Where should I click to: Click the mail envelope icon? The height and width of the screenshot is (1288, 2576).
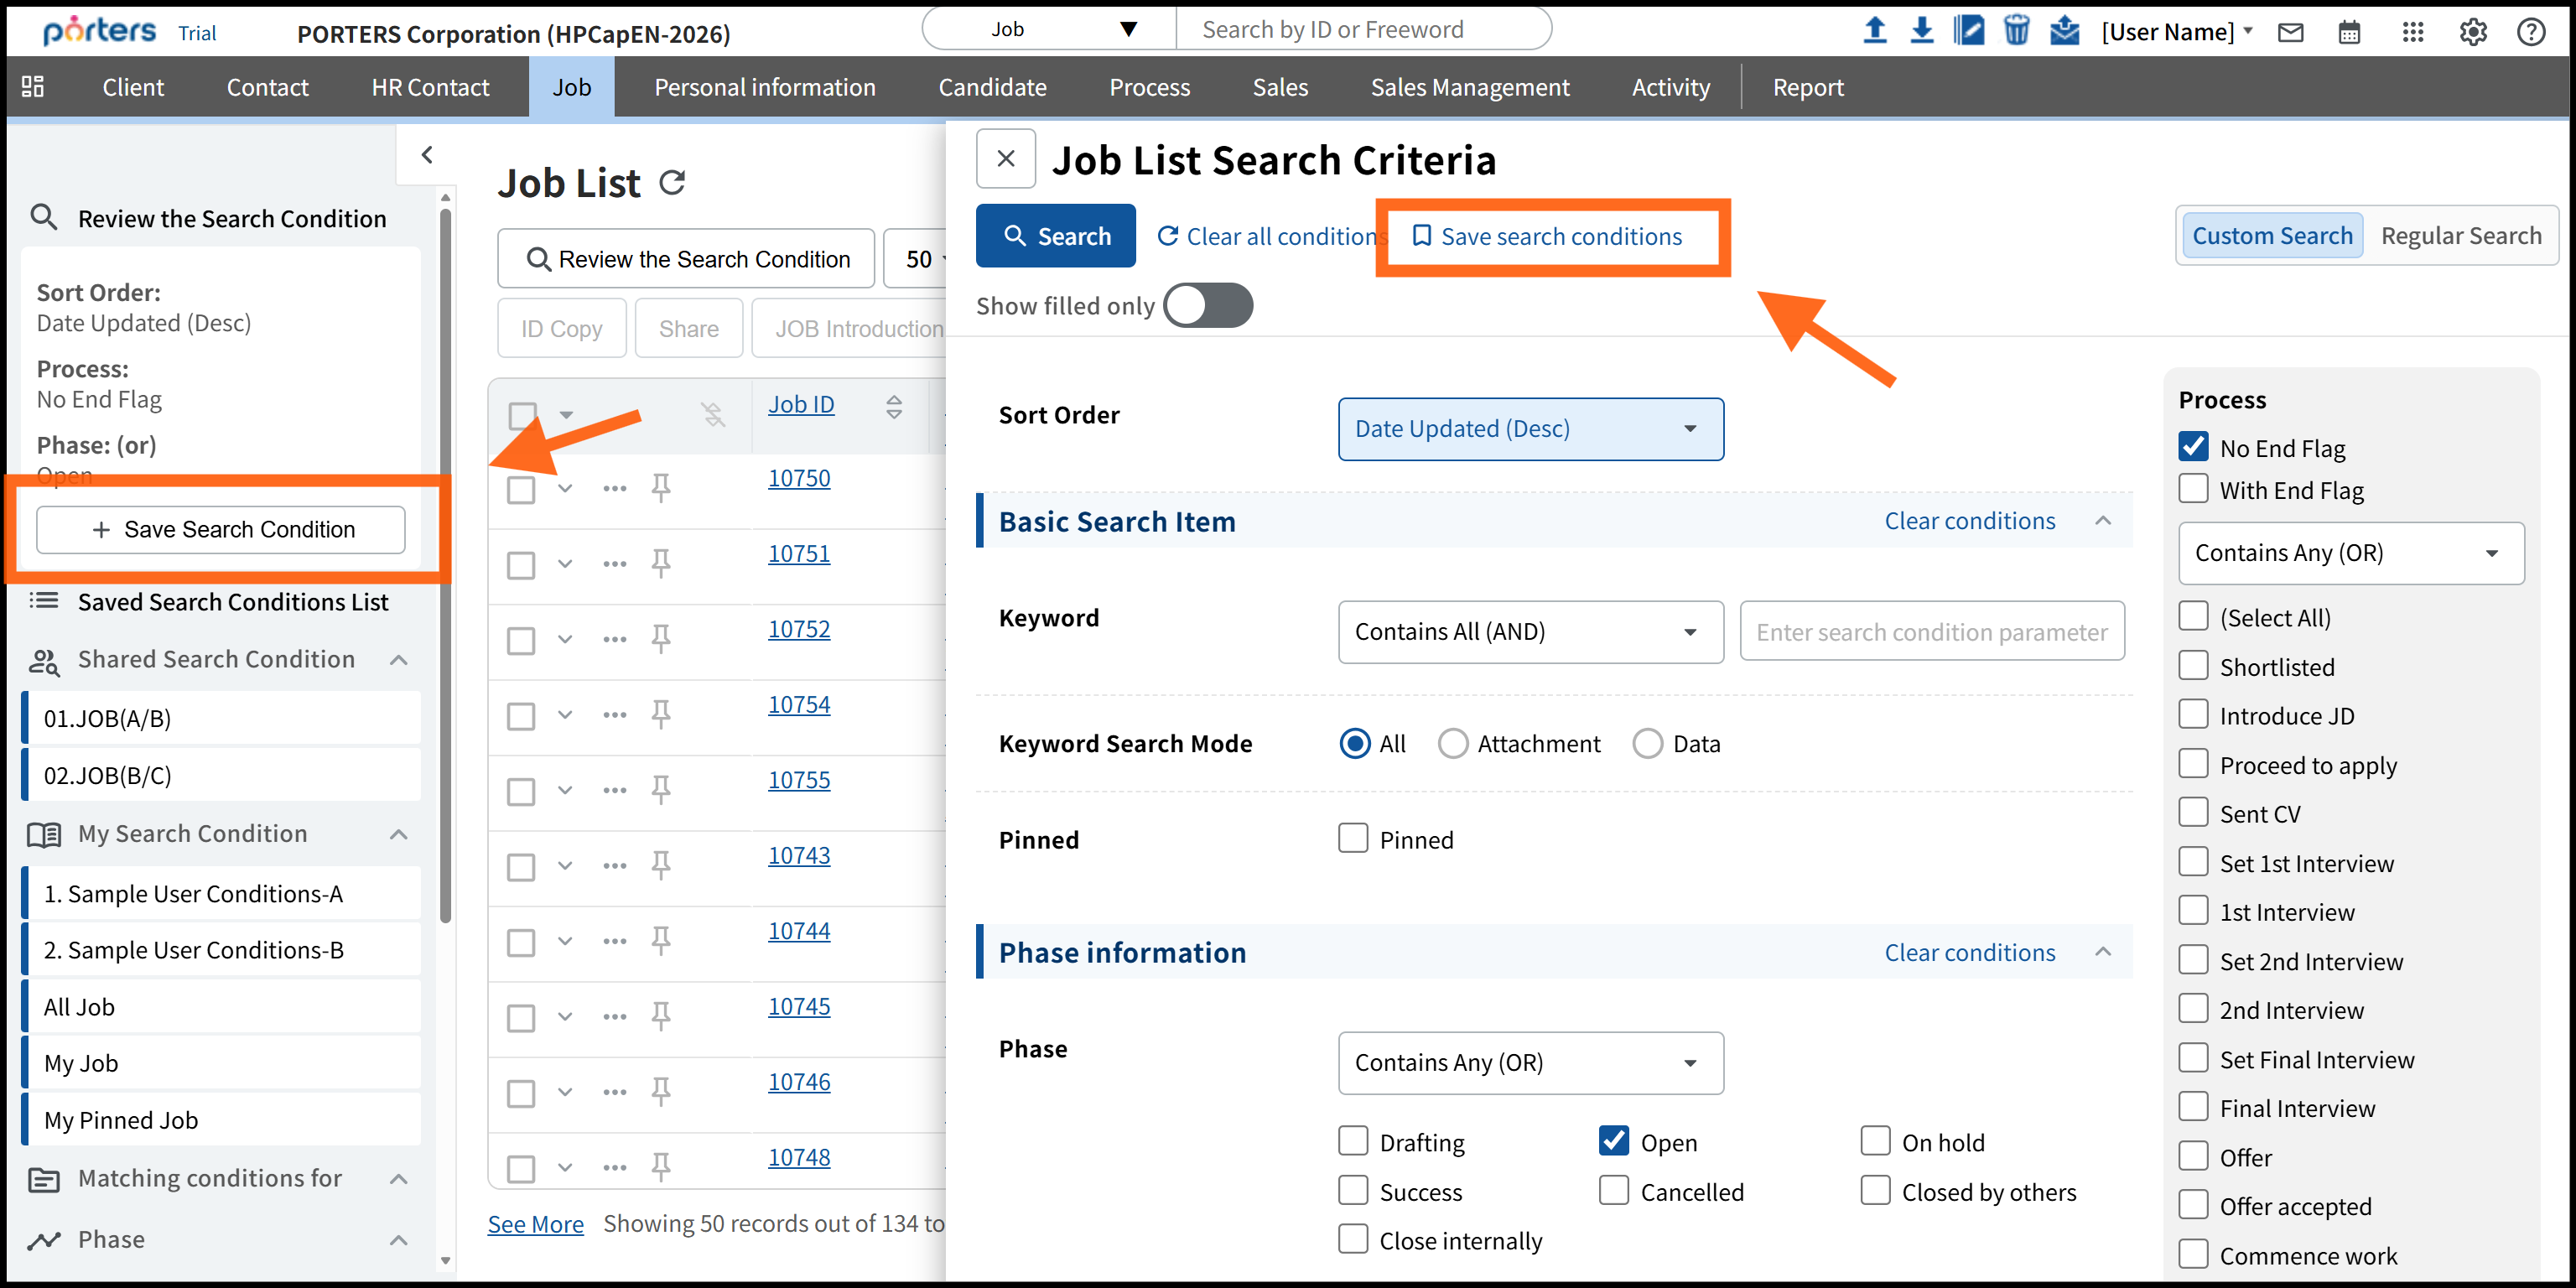2290,33
